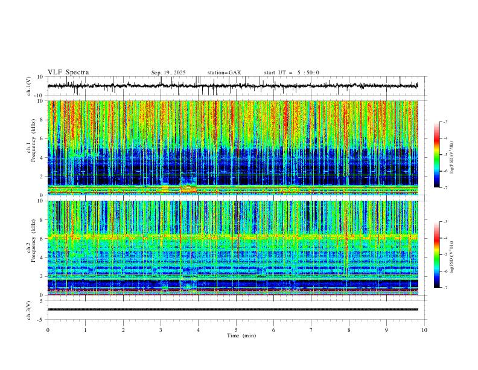Click the "-6" tick of the lower colorbar
The image size is (478, 370).
pos(445,271)
